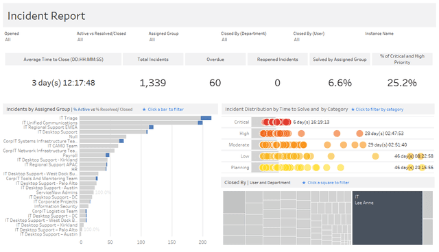This screenshot has height=252, width=439.
Task: Select the High category row label
Action: click(244, 134)
